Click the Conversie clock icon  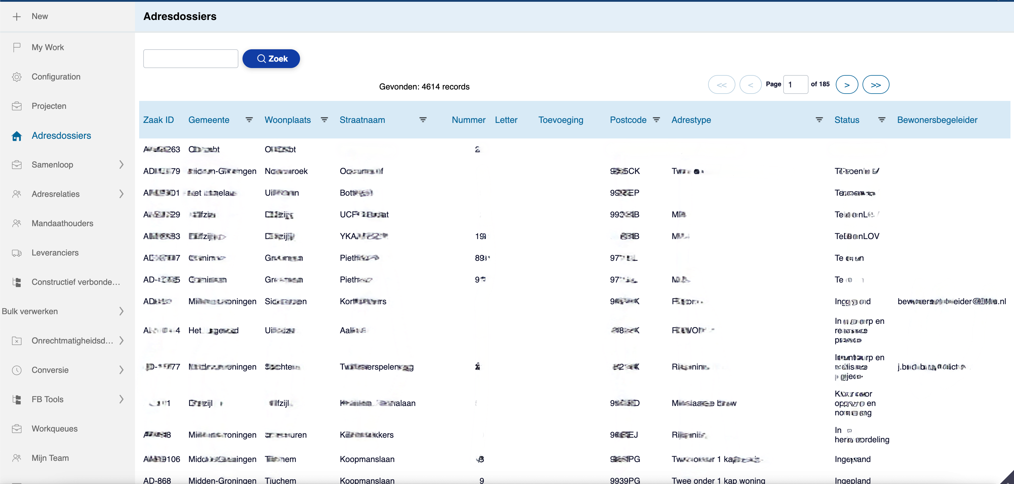click(x=16, y=370)
